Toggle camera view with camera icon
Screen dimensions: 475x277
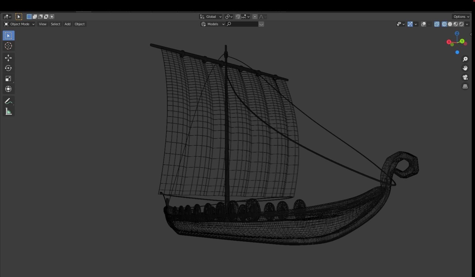[x=465, y=77]
